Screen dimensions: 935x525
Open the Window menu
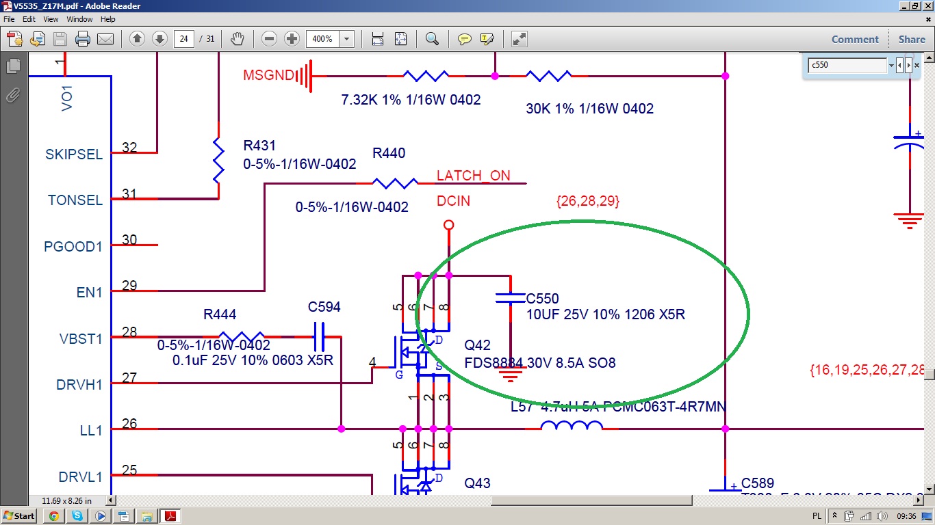[79, 19]
